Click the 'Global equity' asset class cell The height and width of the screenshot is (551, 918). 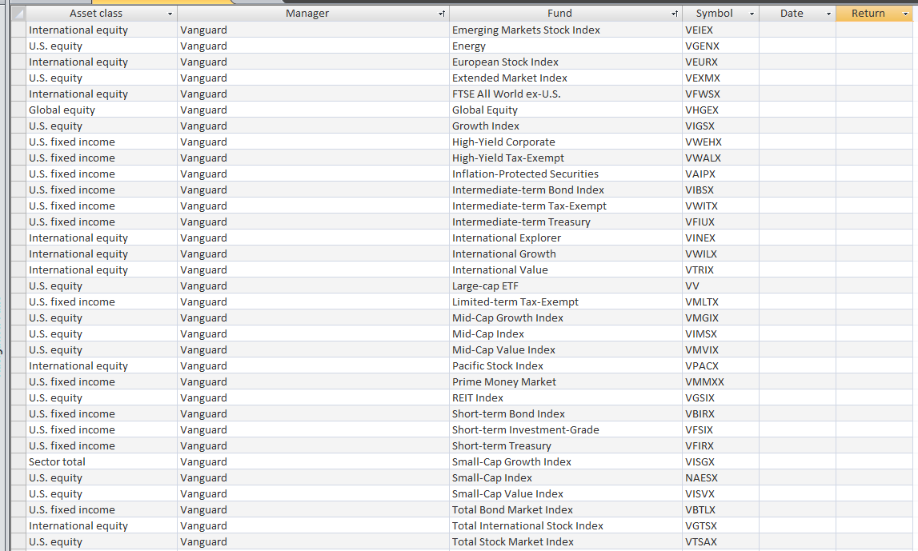(x=102, y=110)
